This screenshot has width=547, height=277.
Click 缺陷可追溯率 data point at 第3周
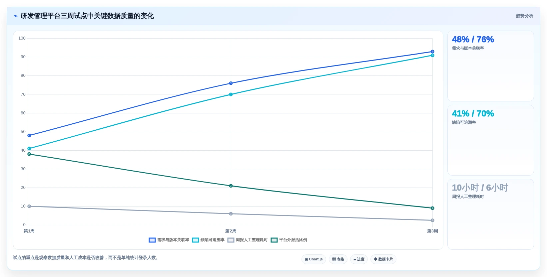click(x=432, y=55)
